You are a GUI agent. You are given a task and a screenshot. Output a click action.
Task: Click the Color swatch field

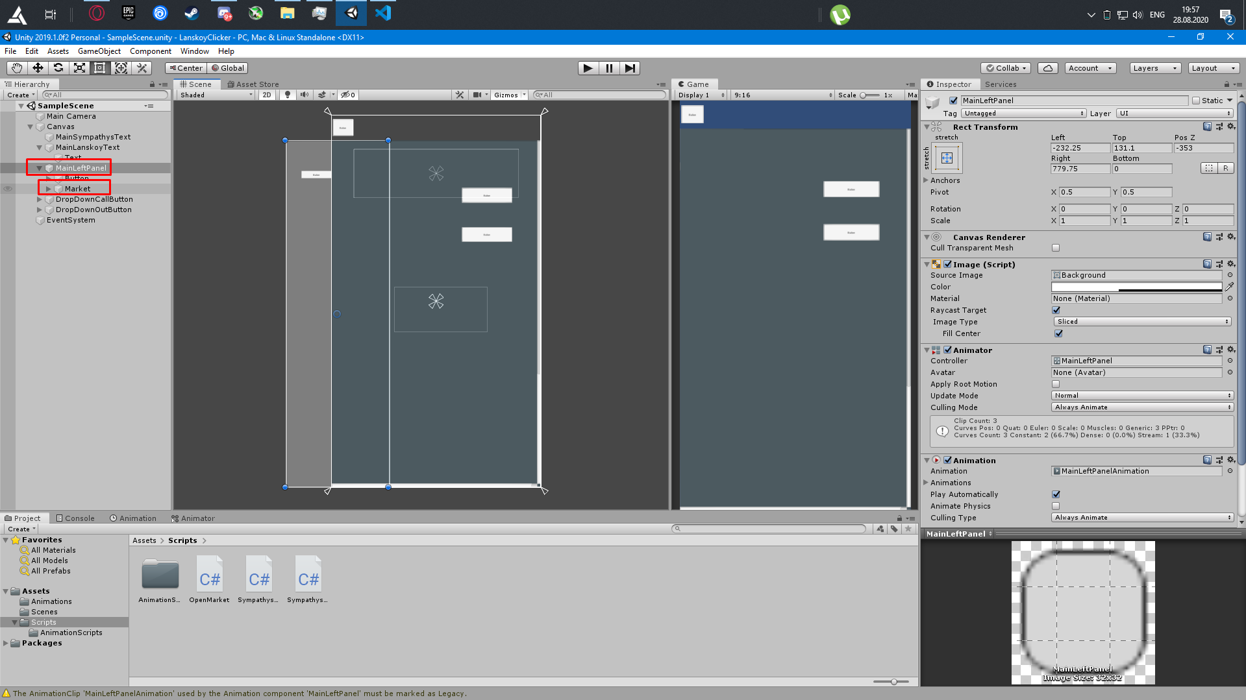pos(1136,287)
